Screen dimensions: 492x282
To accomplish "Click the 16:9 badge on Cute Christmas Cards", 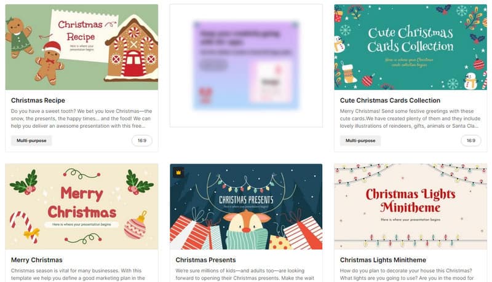I will coord(470,141).
